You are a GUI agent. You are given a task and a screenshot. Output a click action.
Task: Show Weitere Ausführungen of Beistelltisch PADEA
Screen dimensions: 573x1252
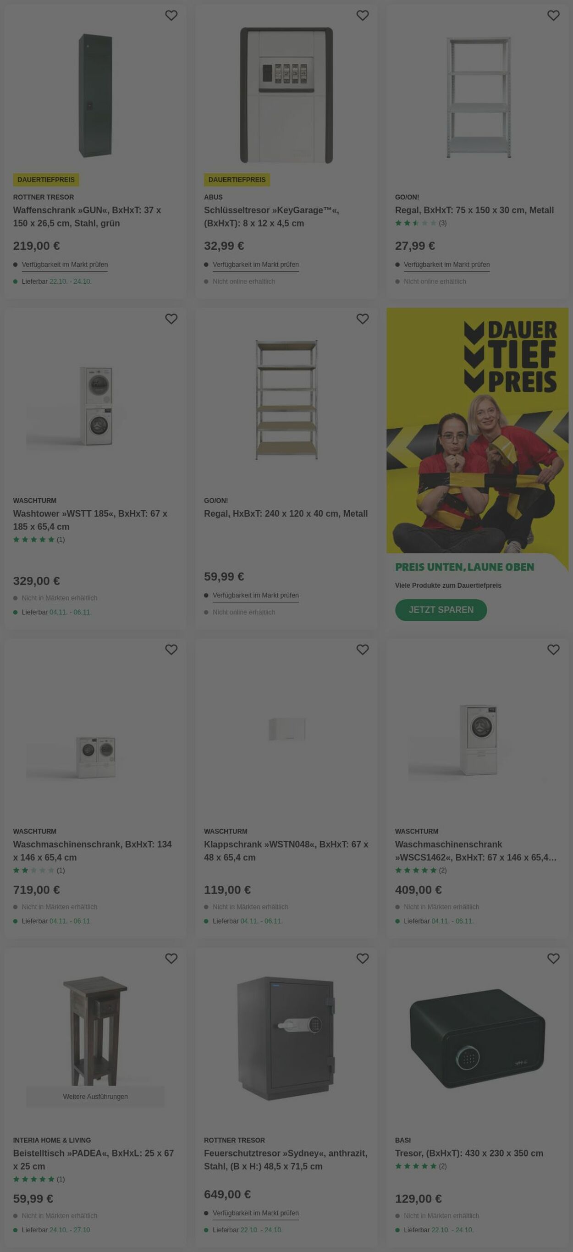(x=95, y=1097)
